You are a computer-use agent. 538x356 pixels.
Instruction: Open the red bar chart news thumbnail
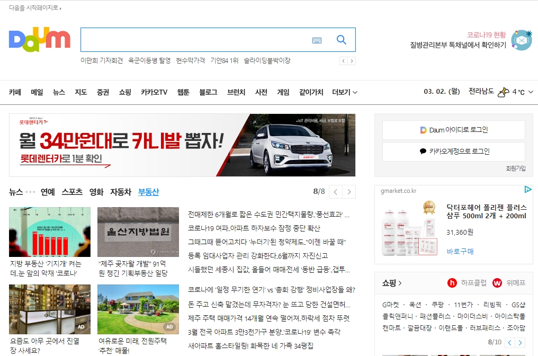50,232
